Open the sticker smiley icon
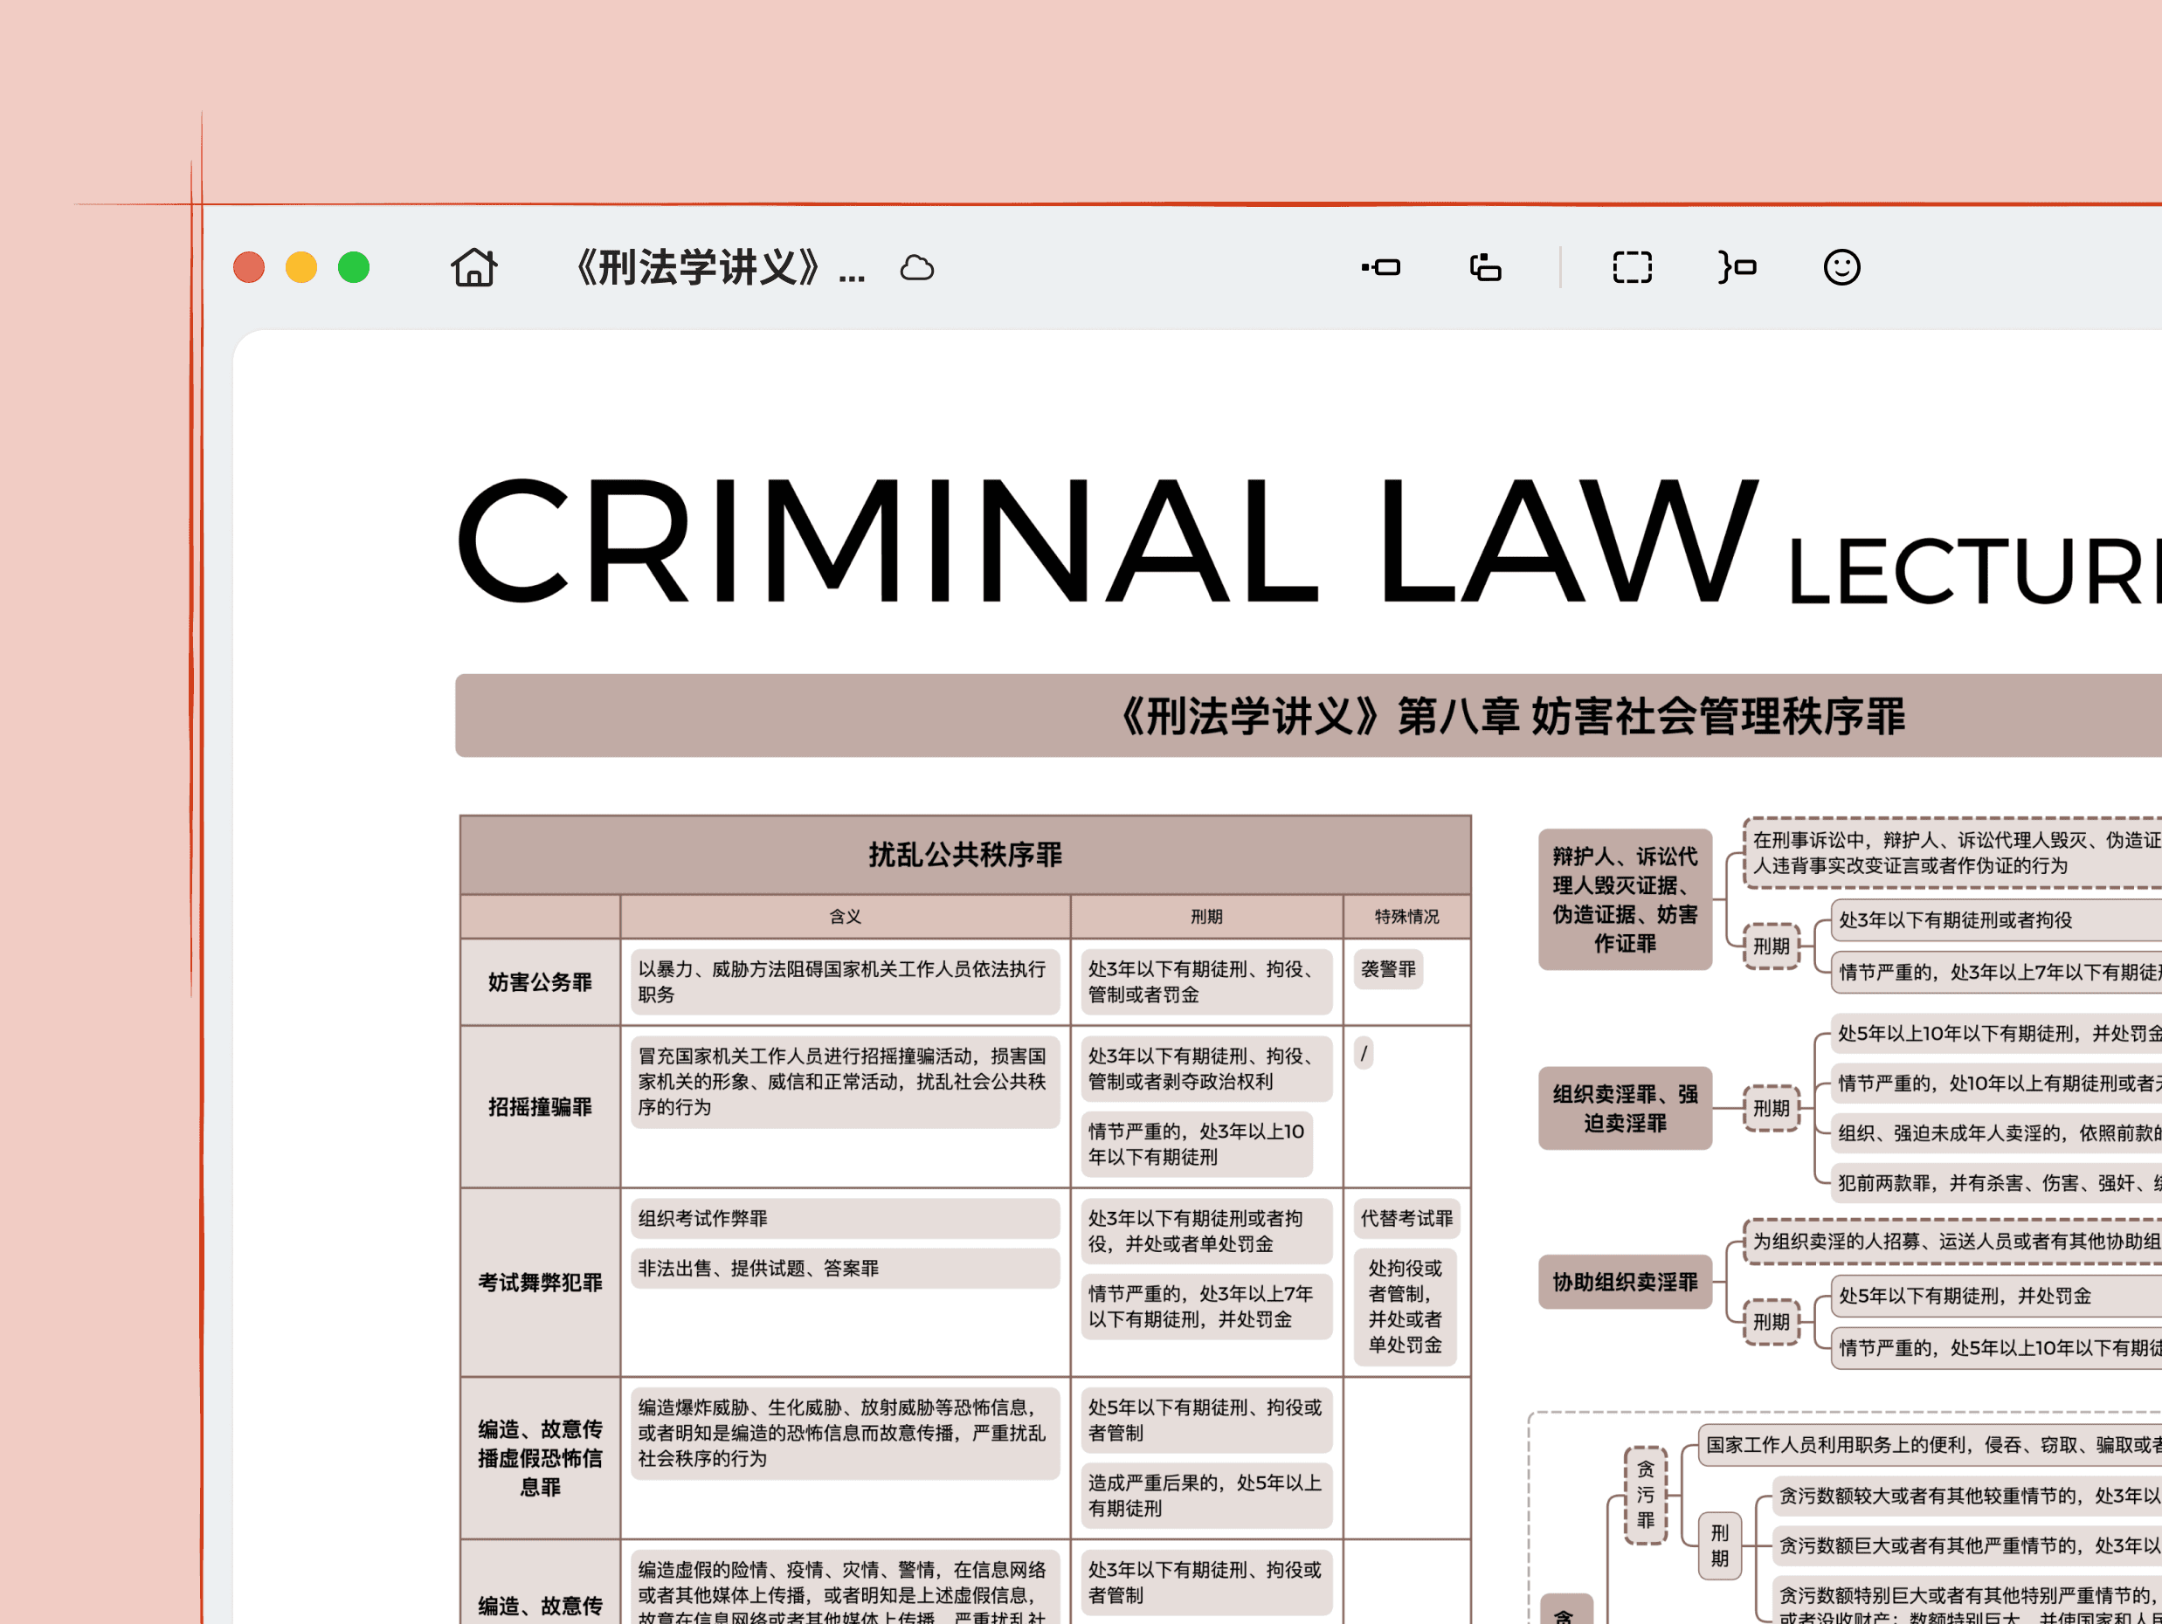2162x1624 pixels. click(x=1841, y=268)
